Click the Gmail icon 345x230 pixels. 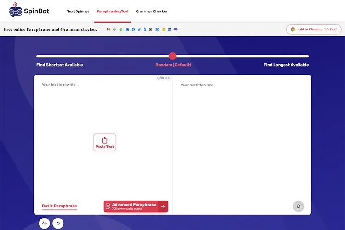[x=109, y=29]
